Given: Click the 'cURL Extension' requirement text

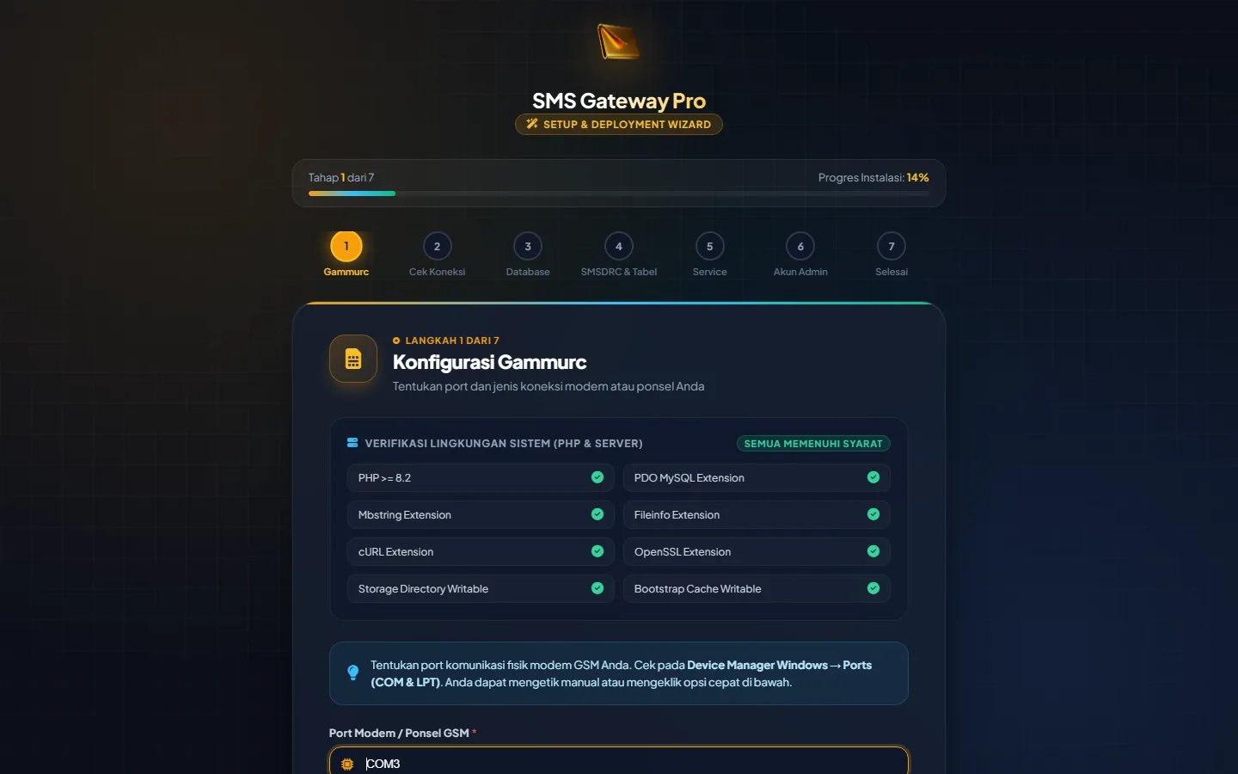Looking at the screenshot, I should [x=395, y=552].
